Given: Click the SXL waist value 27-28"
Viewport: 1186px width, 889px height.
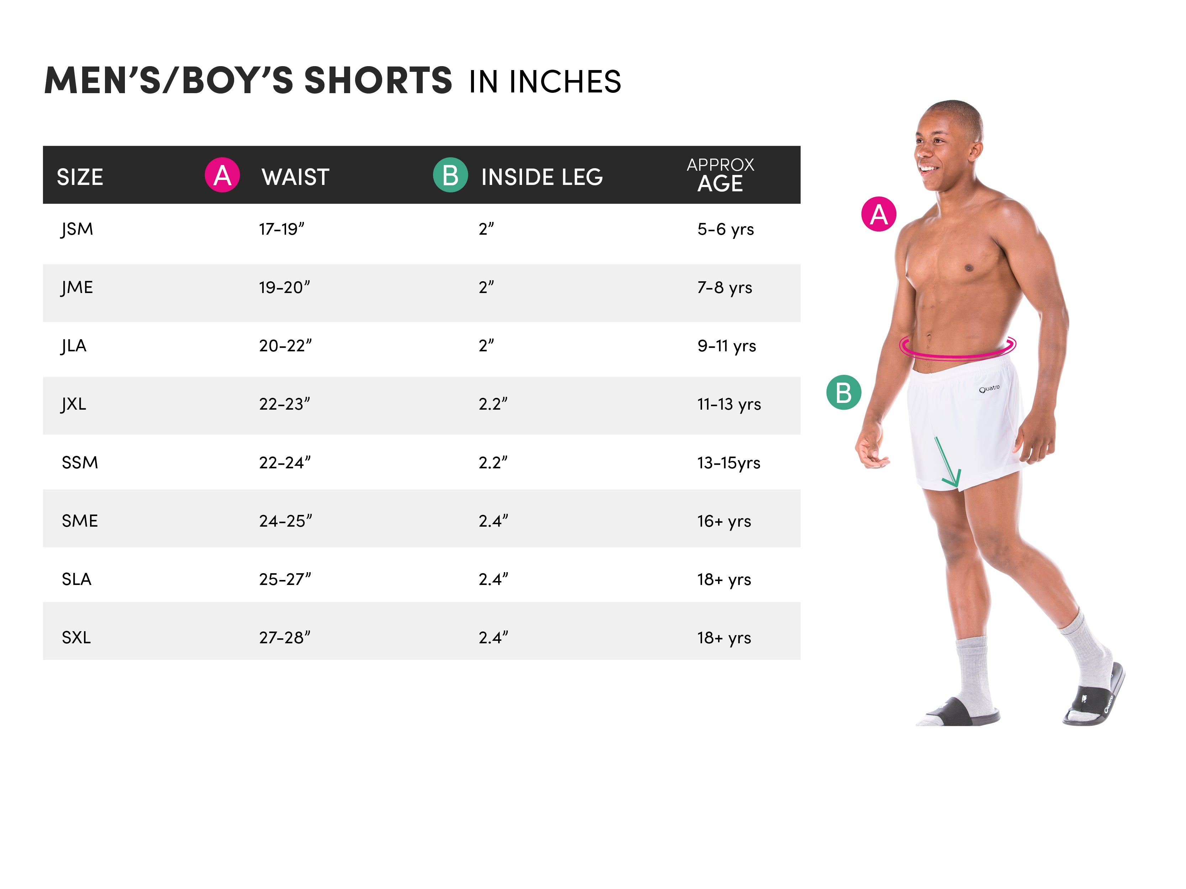Looking at the screenshot, I should 285,638.
